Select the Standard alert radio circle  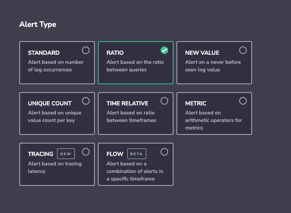coord(86,50)
